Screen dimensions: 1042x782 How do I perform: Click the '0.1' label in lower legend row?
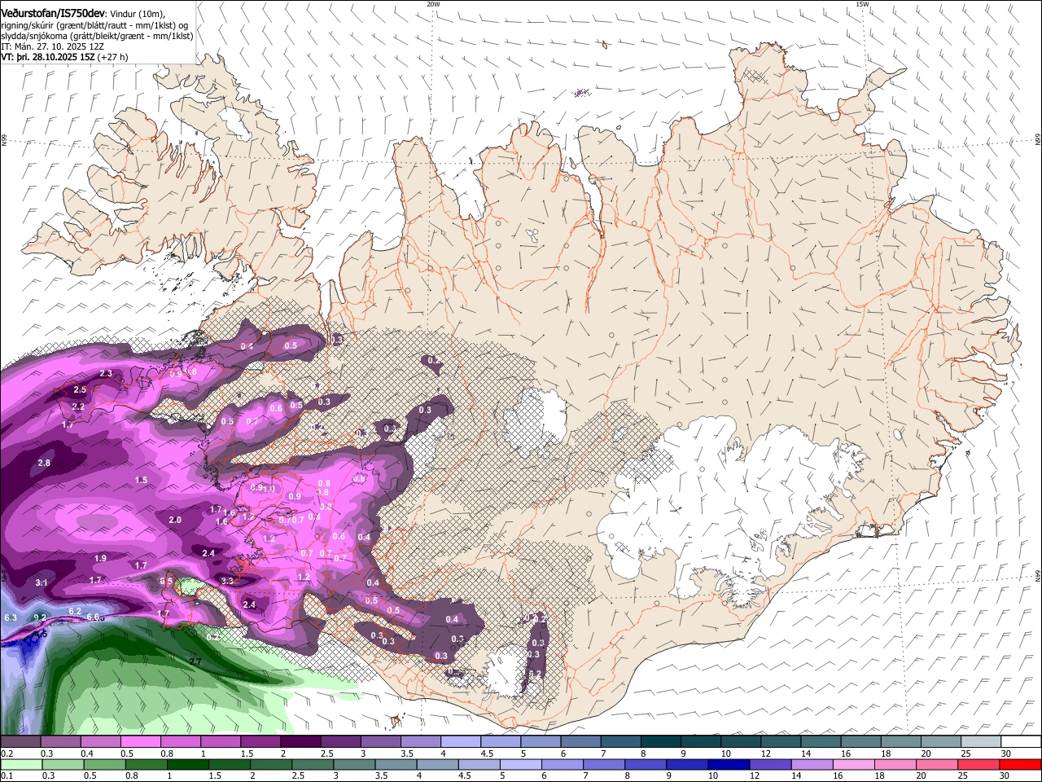click(7, 775)
